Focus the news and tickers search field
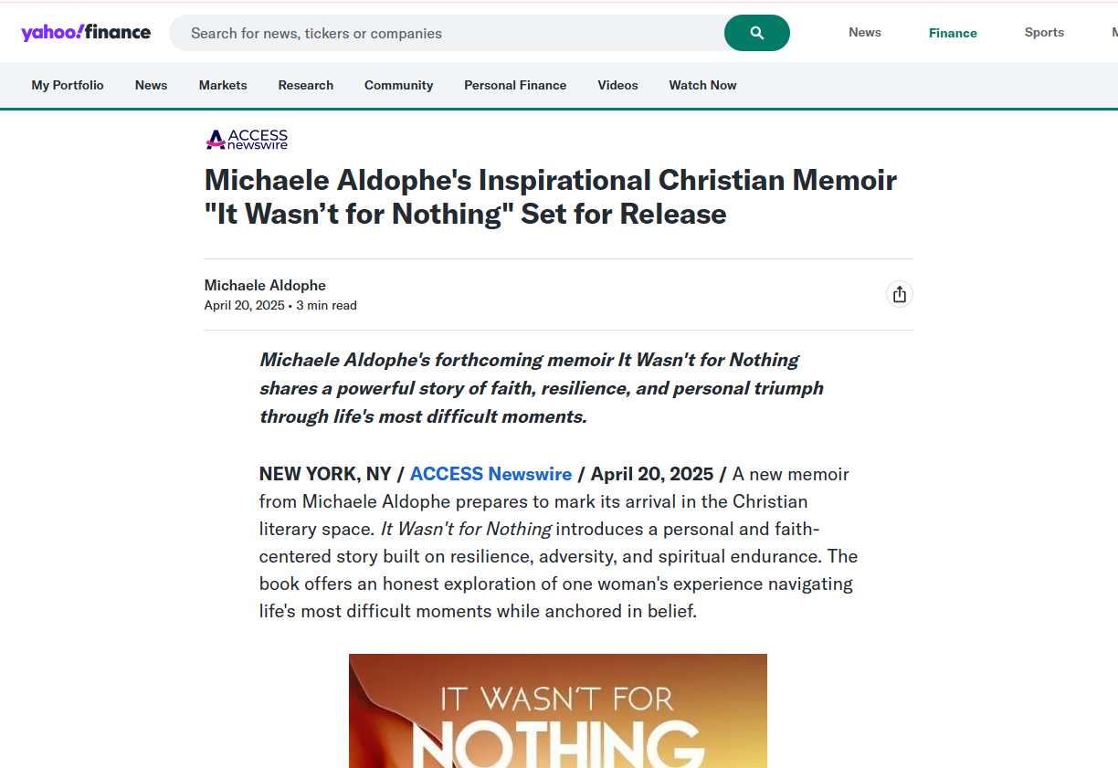1118x768 pixels. (448, 33)
